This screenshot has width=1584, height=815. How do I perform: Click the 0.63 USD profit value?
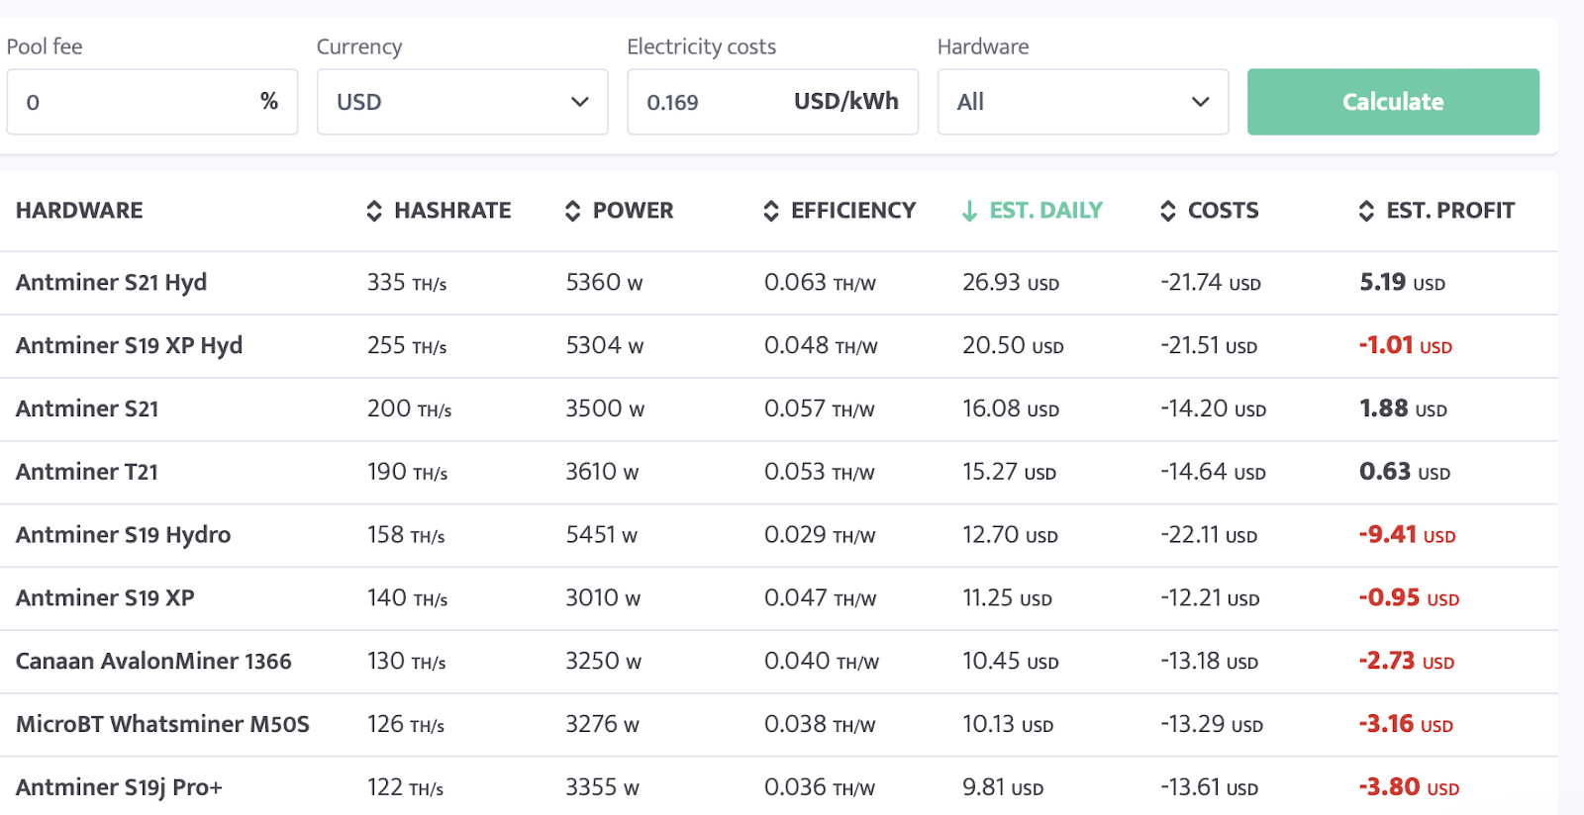pos(1405,472)
